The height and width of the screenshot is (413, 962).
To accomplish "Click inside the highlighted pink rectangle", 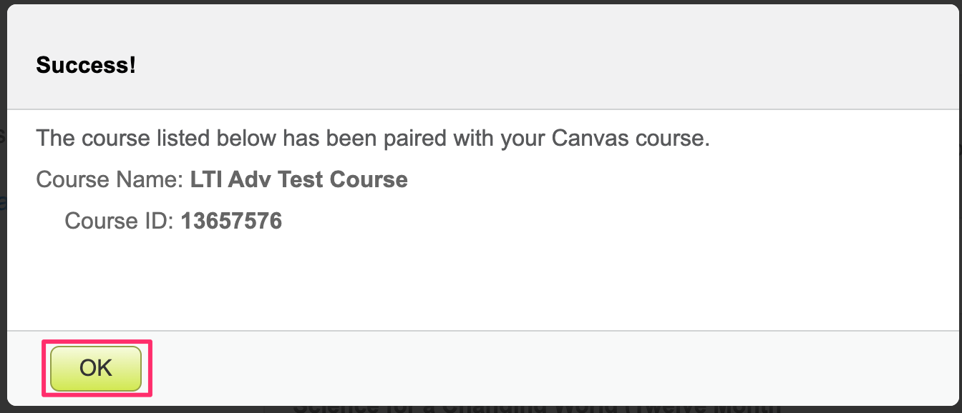I will [x=95, y=367].
